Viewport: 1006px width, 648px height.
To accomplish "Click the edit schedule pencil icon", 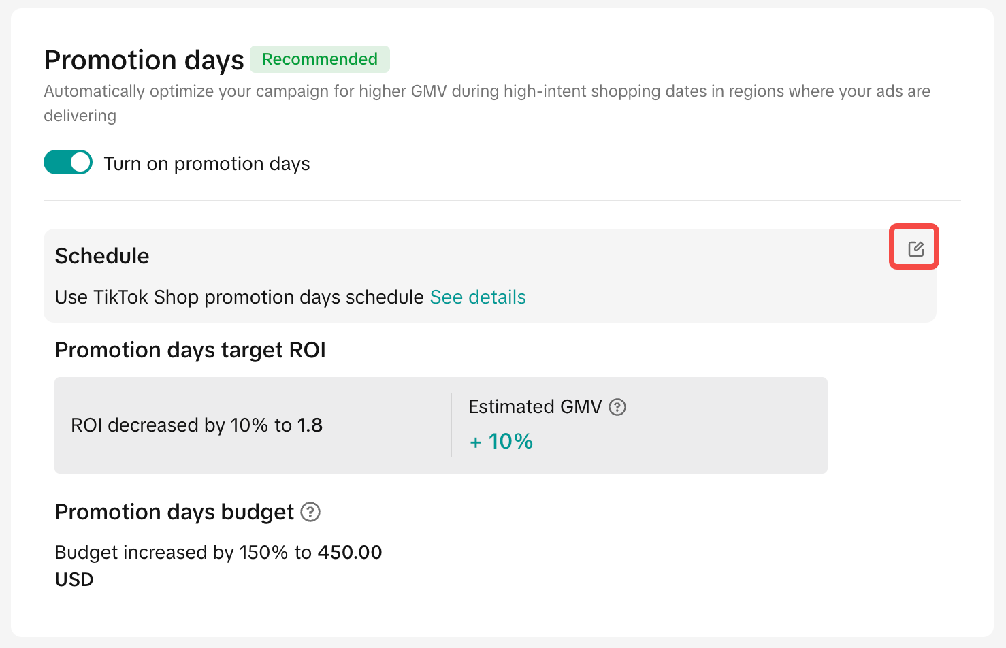I will click(x=915, y=248).
